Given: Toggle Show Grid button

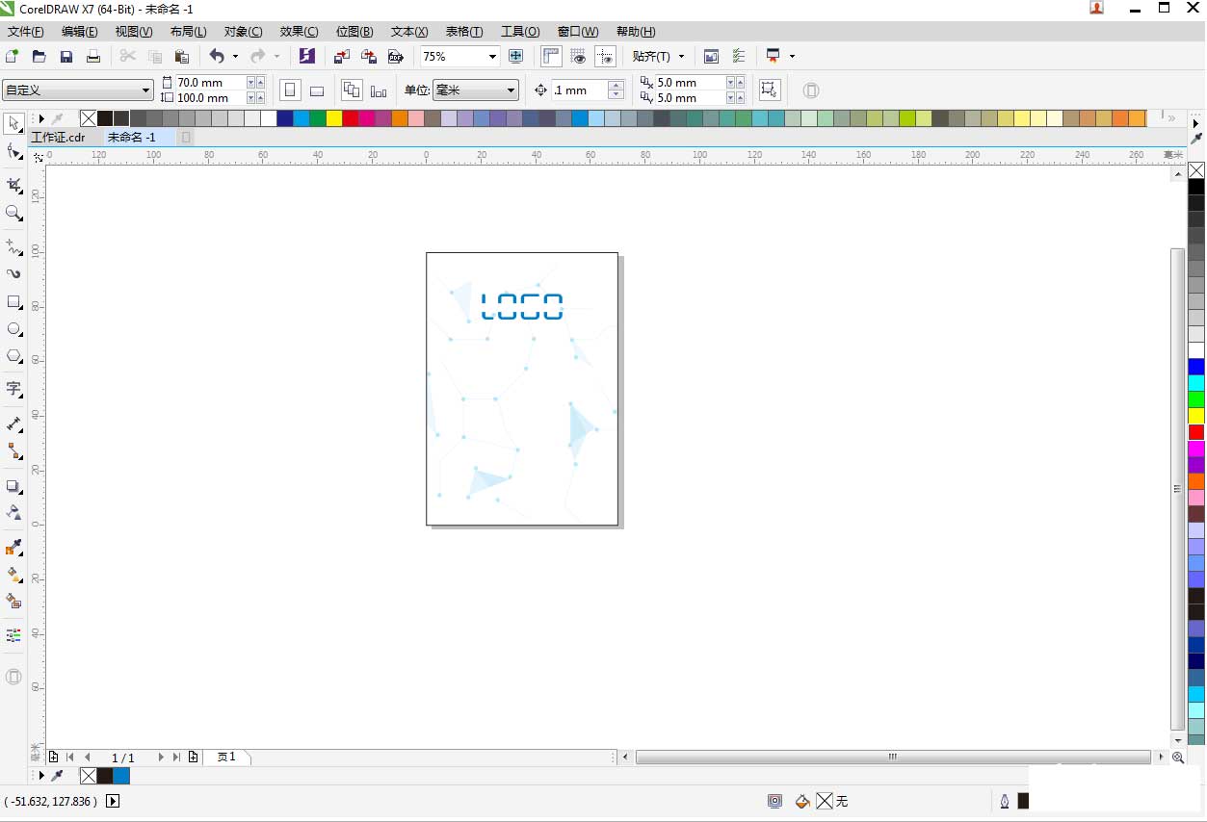Looking at the screenshot, I should [x=578, y=56].
